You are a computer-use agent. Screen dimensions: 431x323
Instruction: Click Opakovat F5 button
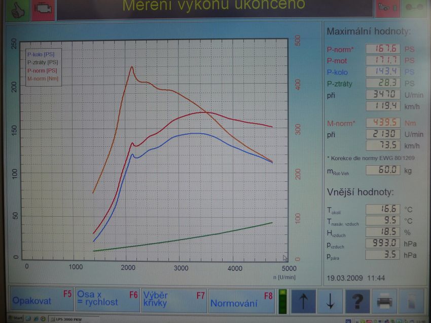tap(41, 299)
